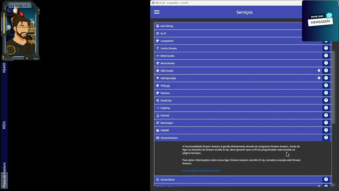
Task: Click the Sobreposição connected checkmark
Action: coord(319,78)
